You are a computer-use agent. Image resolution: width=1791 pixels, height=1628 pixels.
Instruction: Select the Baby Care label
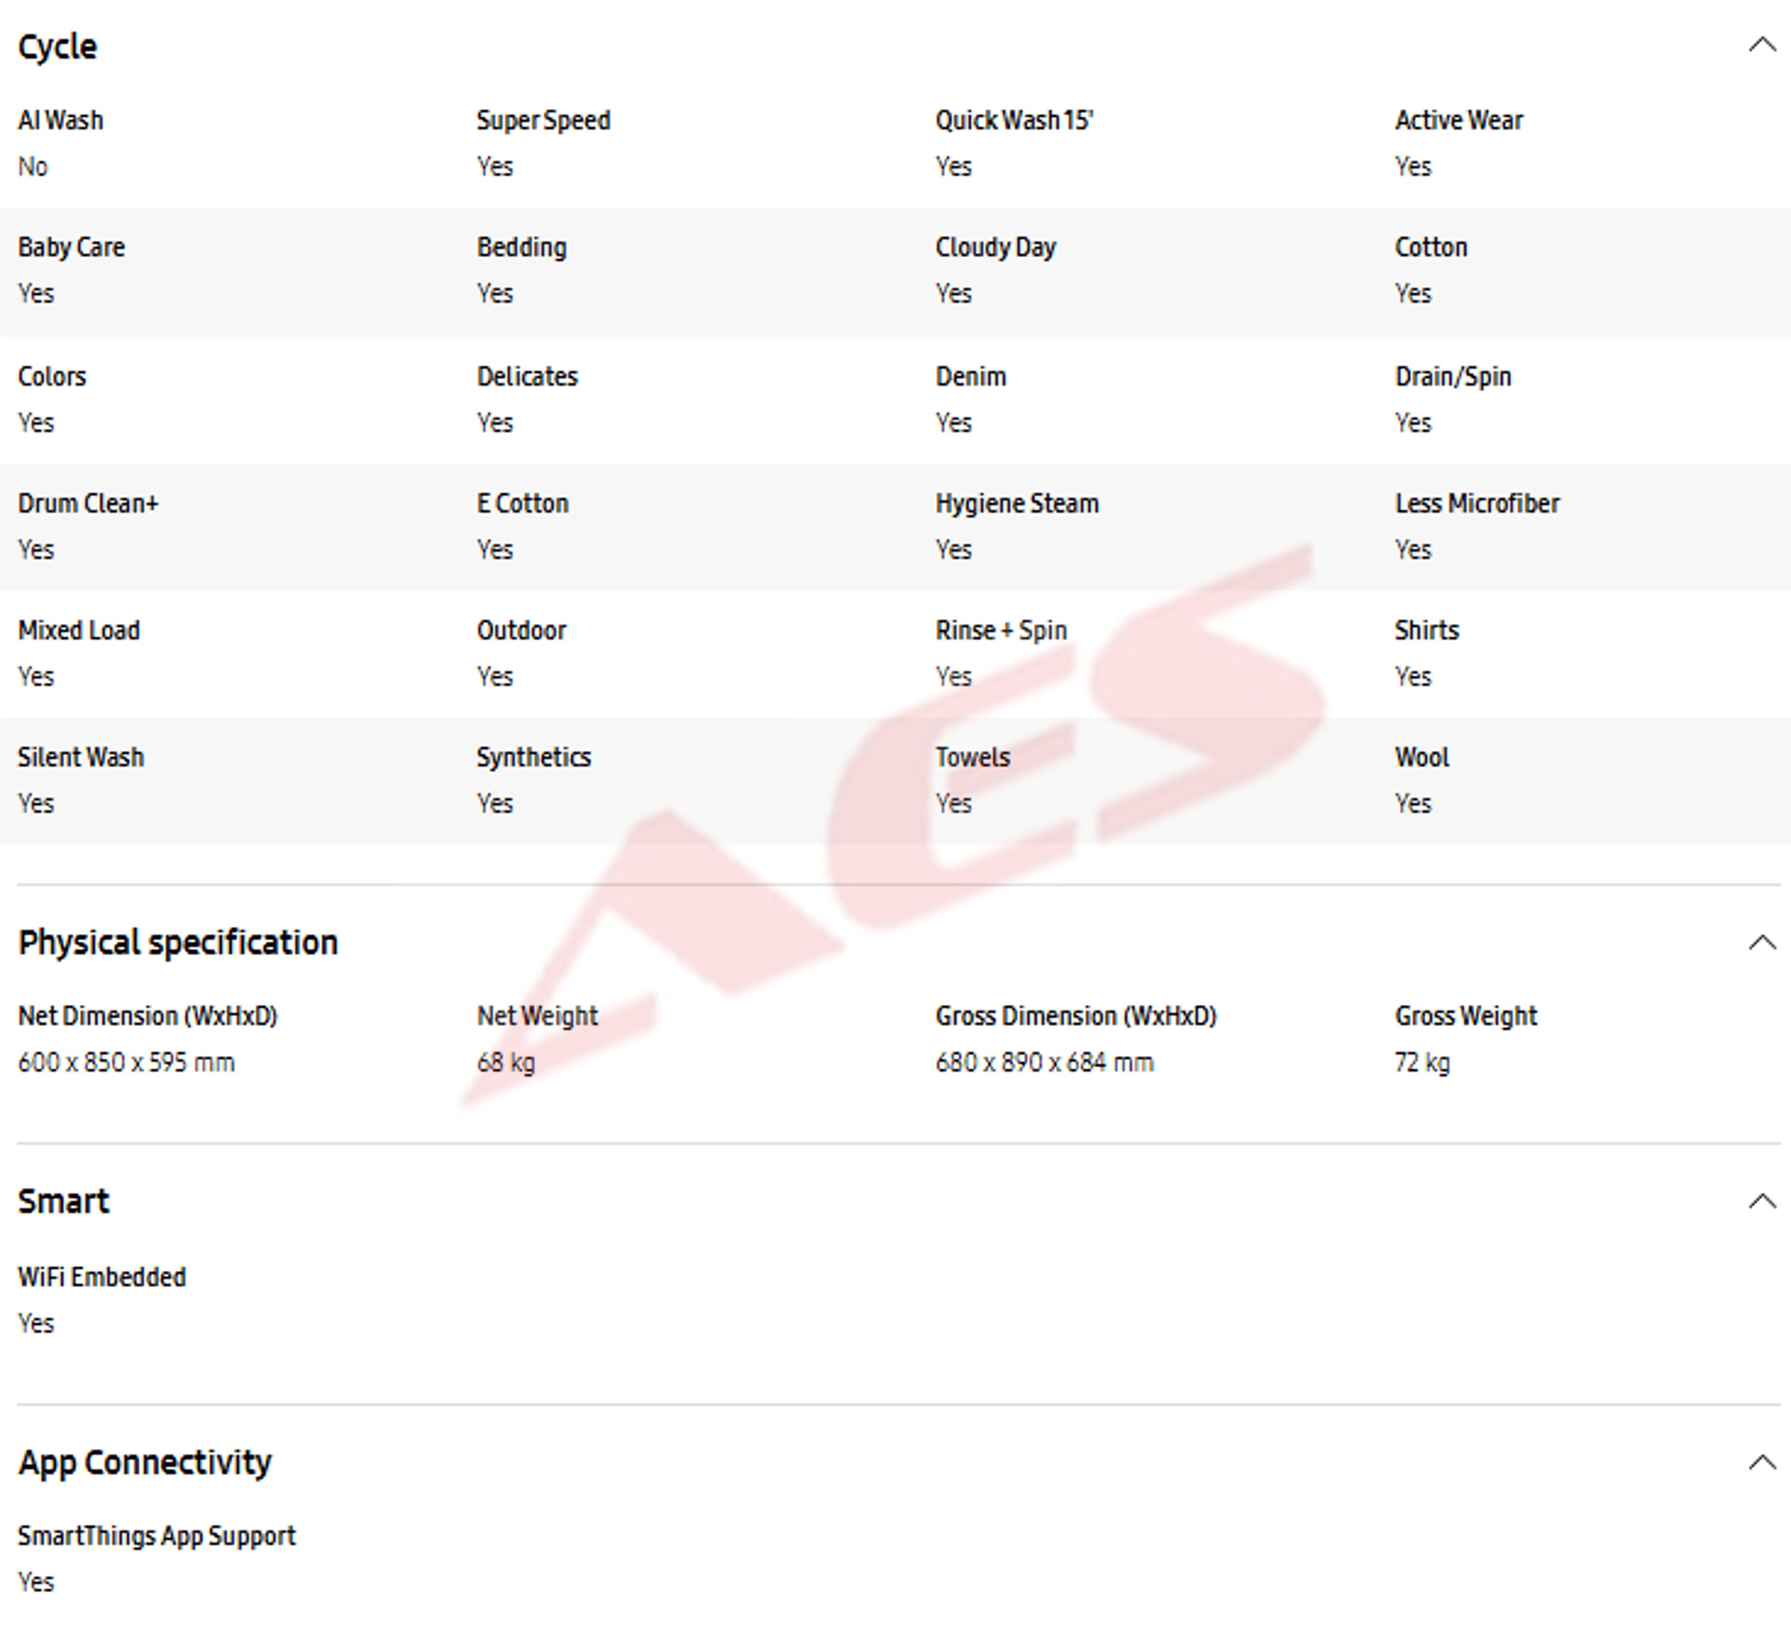(x=71, y=248)
